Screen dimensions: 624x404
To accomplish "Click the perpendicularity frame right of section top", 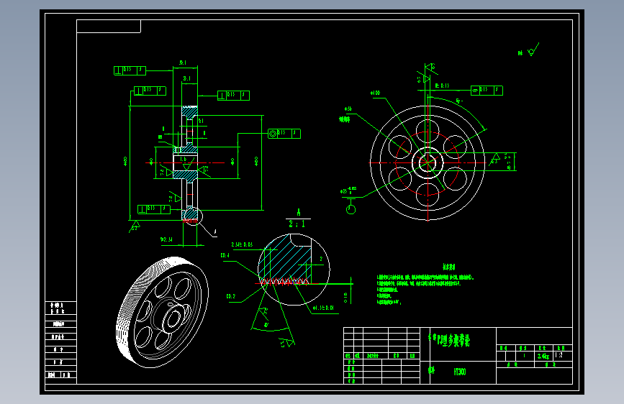I will pos(234,96).
